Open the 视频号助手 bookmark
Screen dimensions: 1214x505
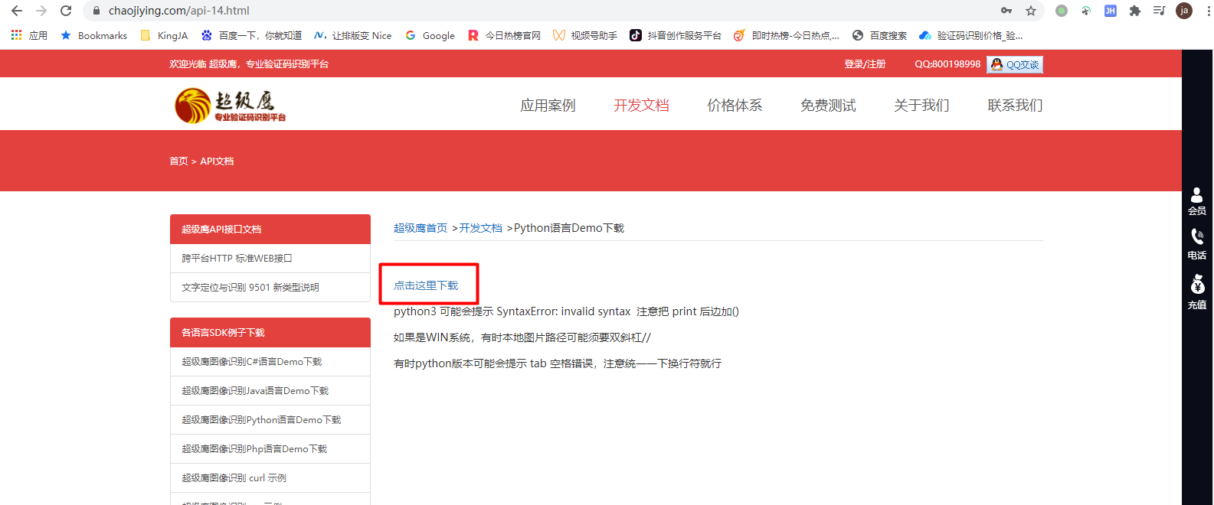click(x=585, y=35)
